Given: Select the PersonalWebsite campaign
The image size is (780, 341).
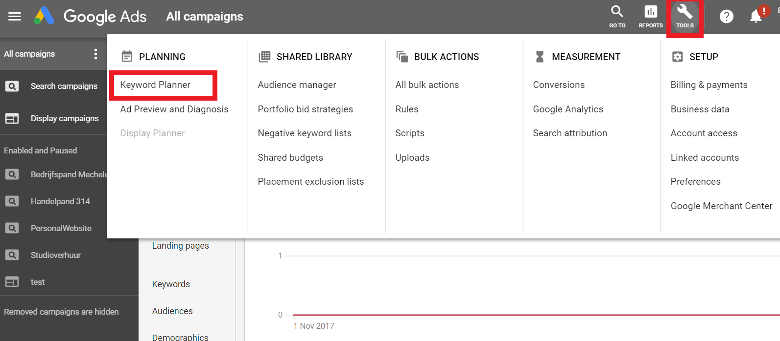Looking at the screenshot, I should click(61, 228).
